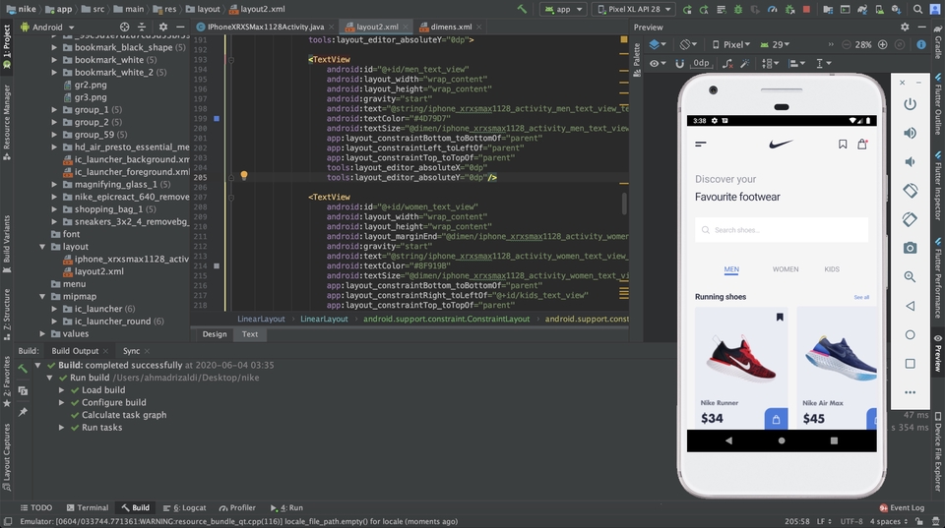Viewport: 945px width, 528px height.
Task: Collapse the mipmap folder
Action: tap(42, 296)
